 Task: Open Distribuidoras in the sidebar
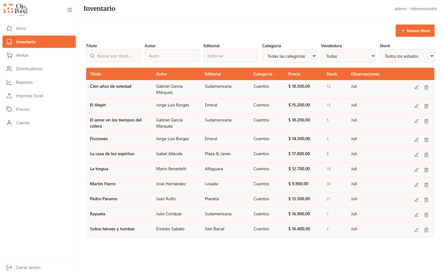click(39, 69)
